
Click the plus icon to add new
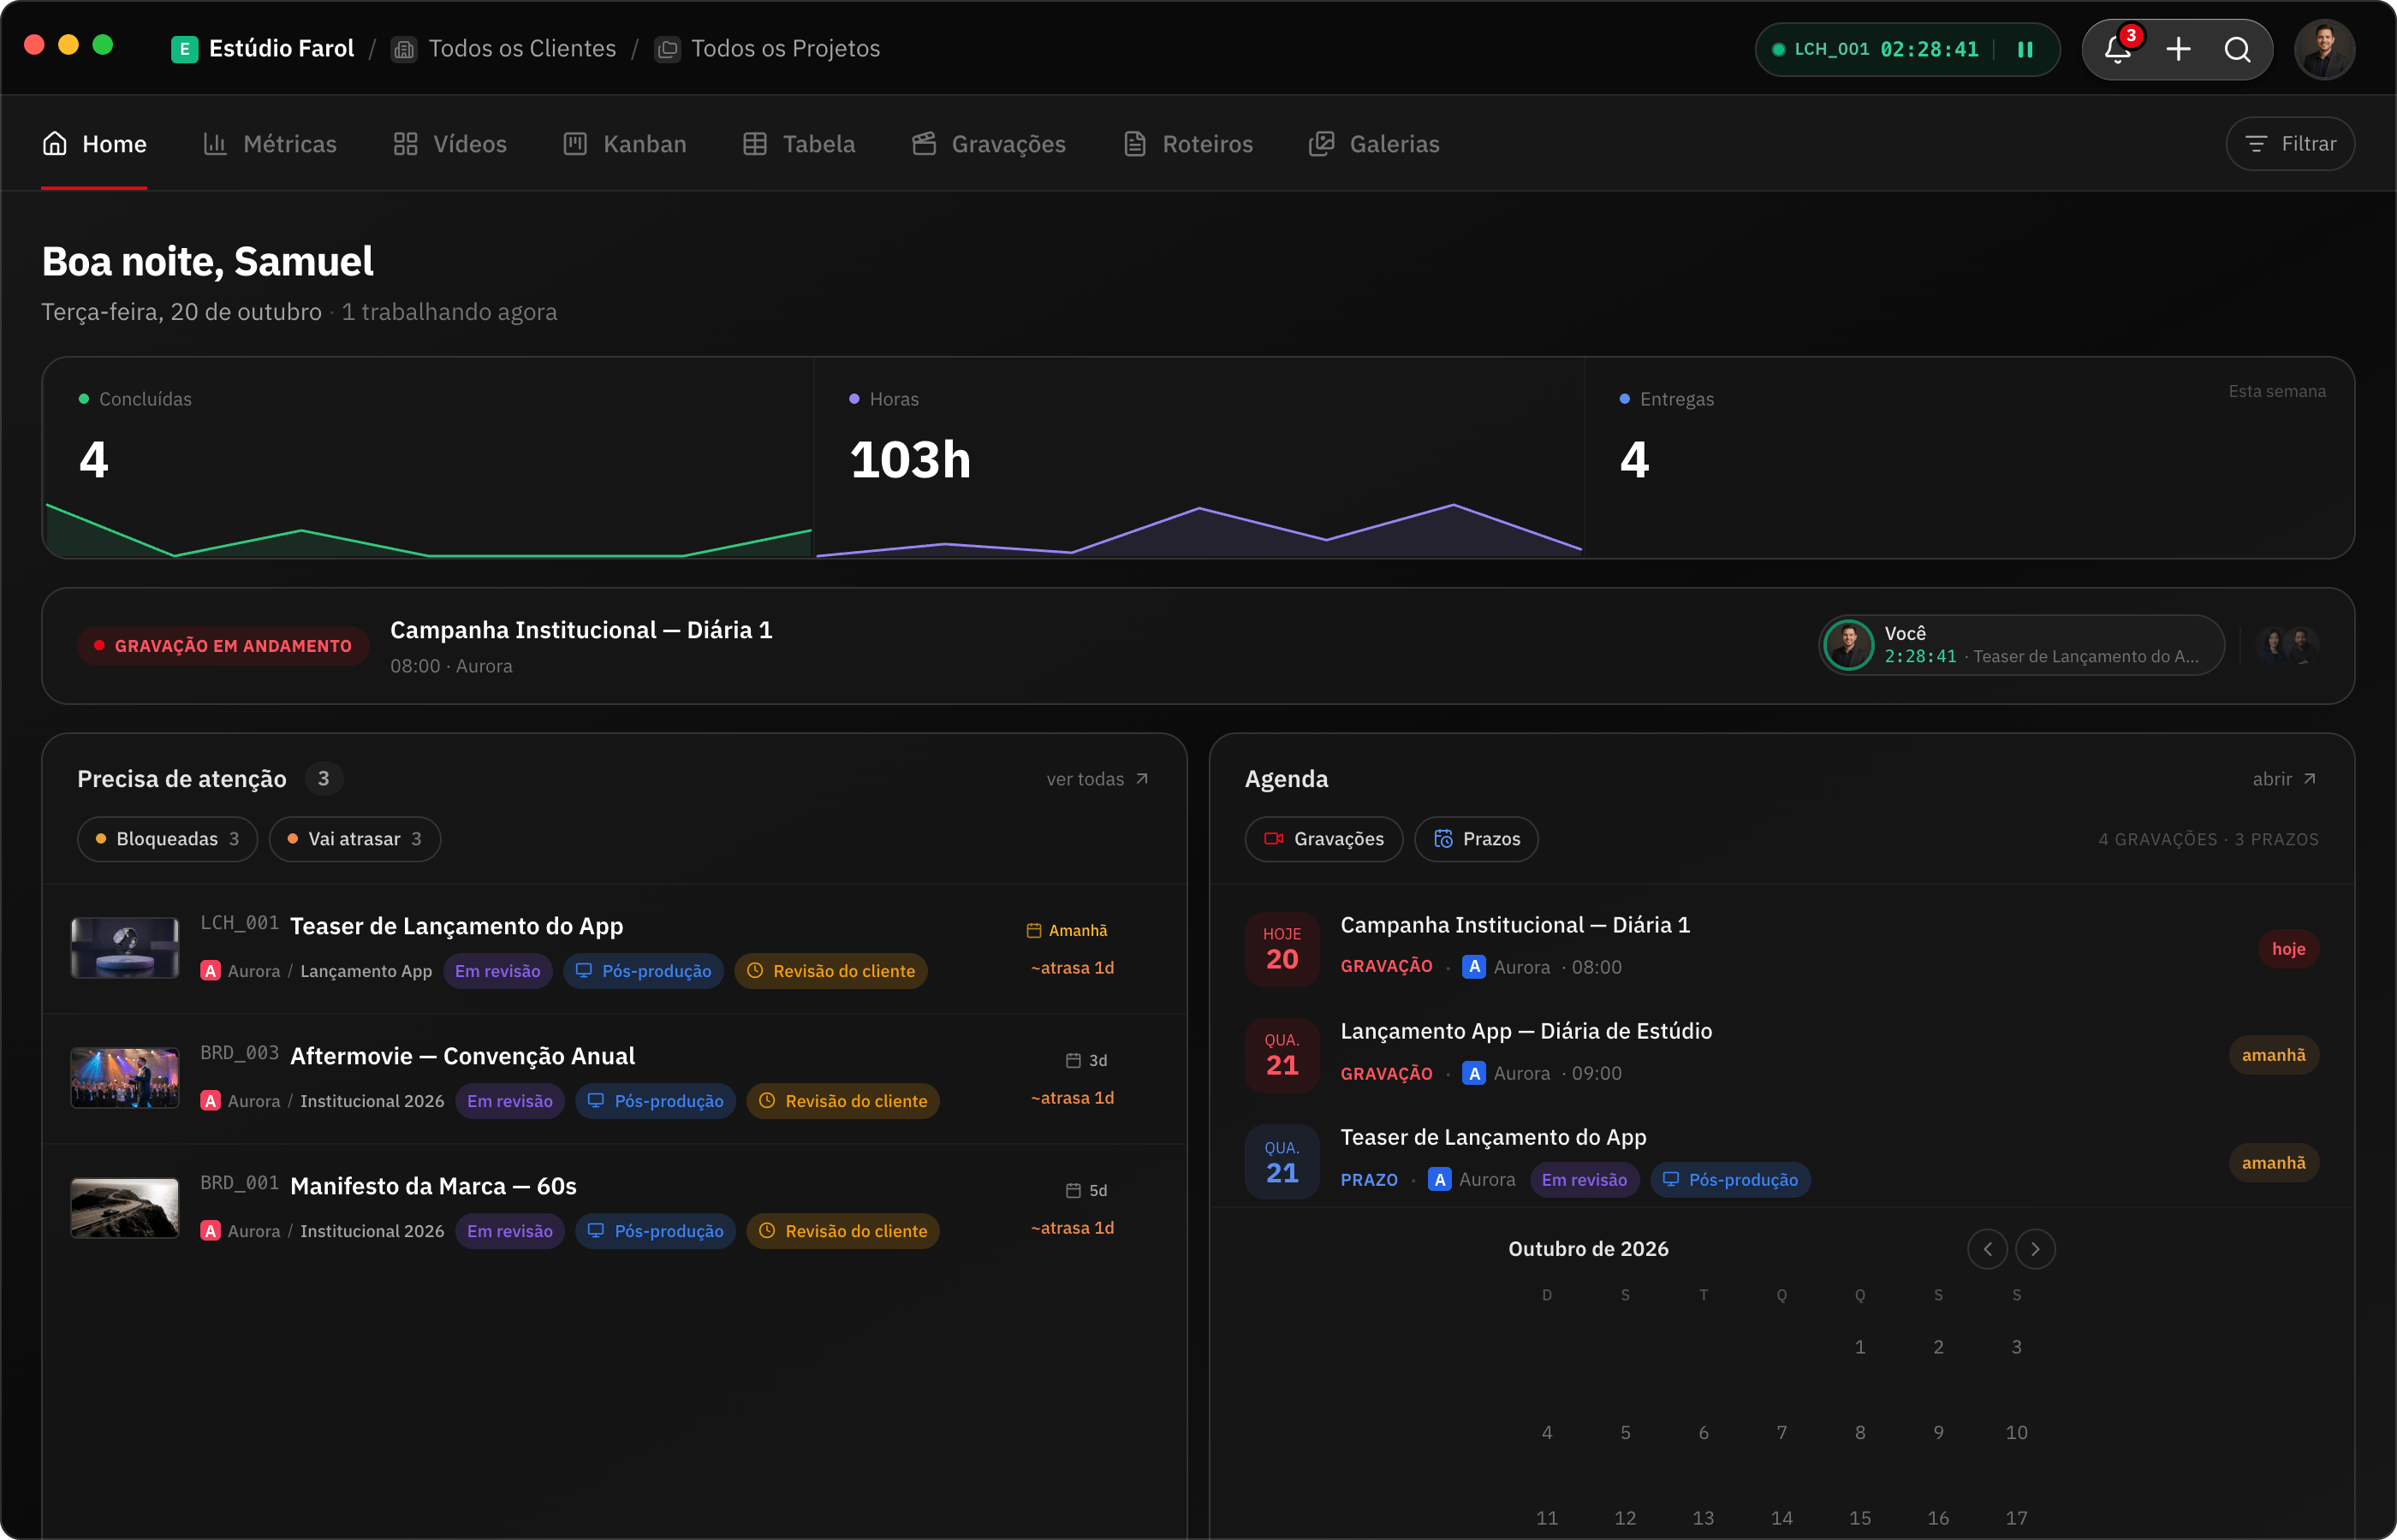pyautogui.click(x=2178, y=49)
